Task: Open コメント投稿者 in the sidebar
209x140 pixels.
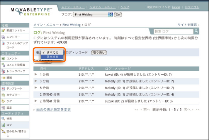Action: (x=16, y=65)
